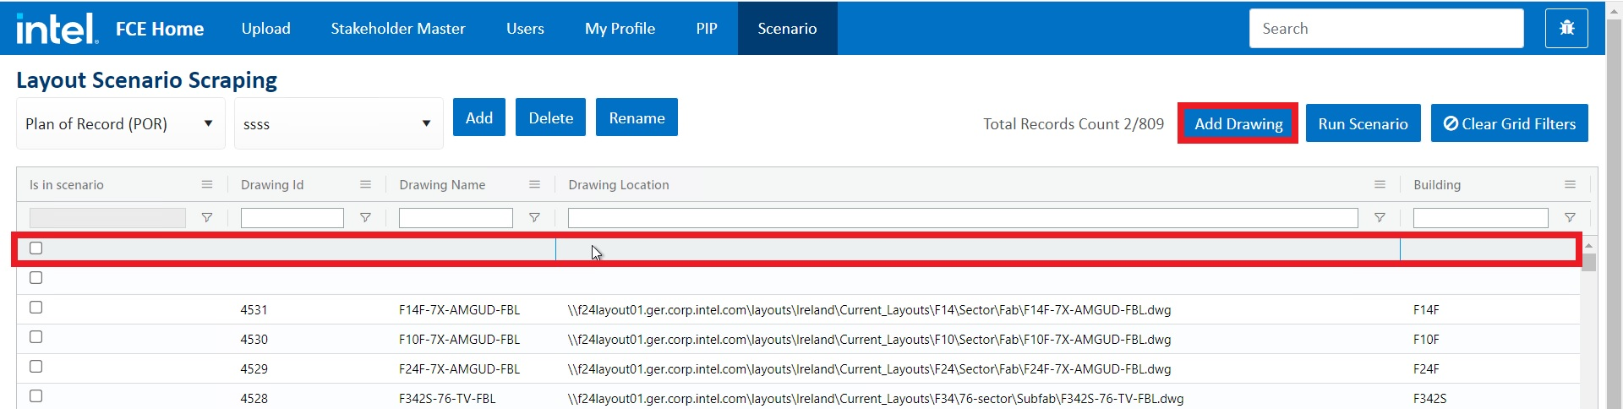Expand the Plan of Record (POR) dropdown
Screen dimensions: 1623x409
(x=120, y=123)
